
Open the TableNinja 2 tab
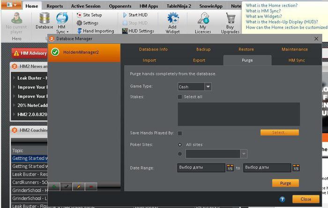click(179, 6)
